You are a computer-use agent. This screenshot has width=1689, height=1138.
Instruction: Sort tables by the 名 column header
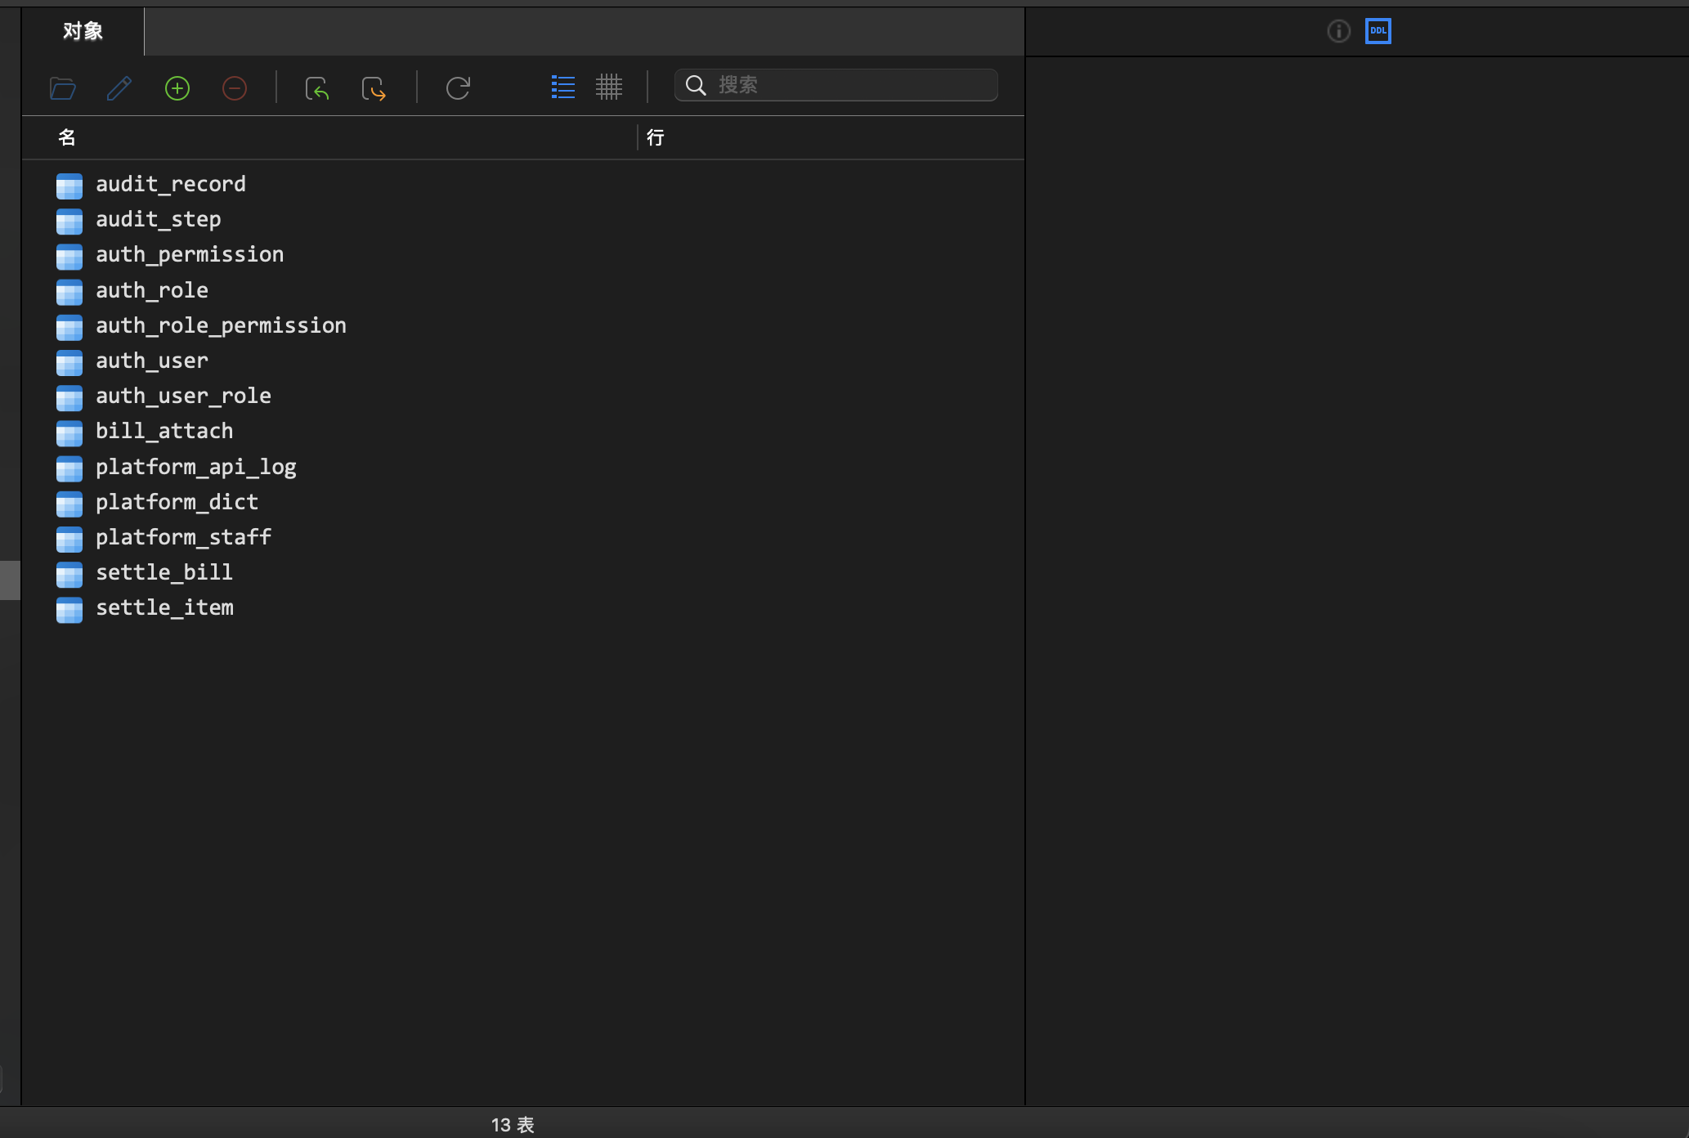(x=66, y=137)
